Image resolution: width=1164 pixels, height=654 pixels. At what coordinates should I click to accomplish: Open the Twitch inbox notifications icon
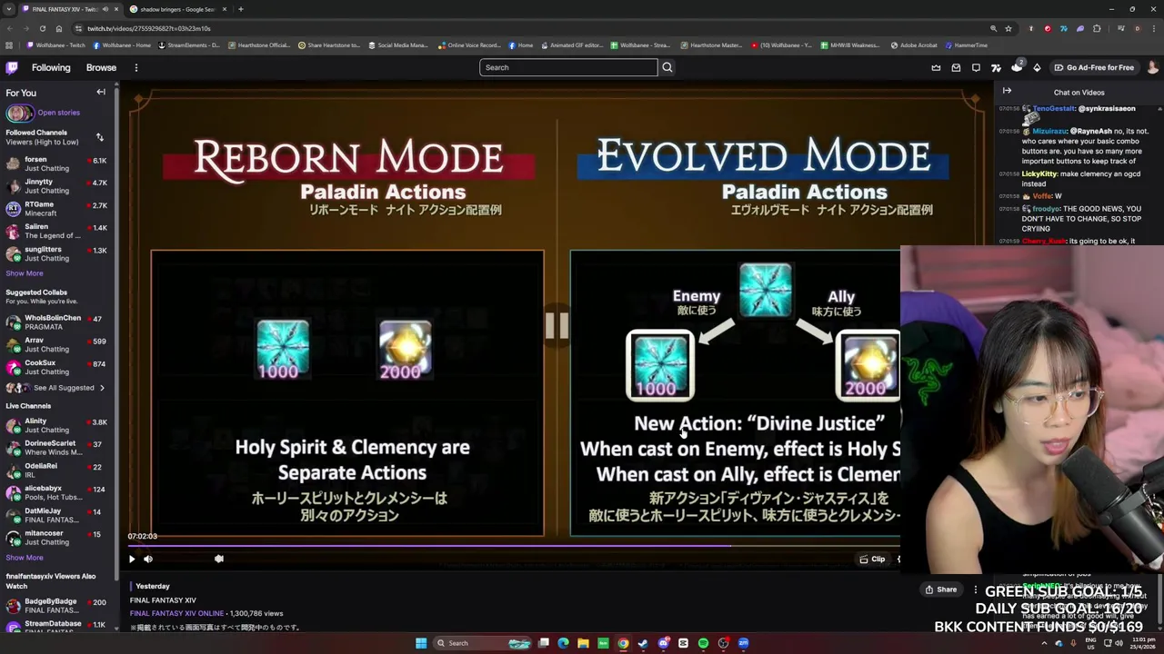956,67
